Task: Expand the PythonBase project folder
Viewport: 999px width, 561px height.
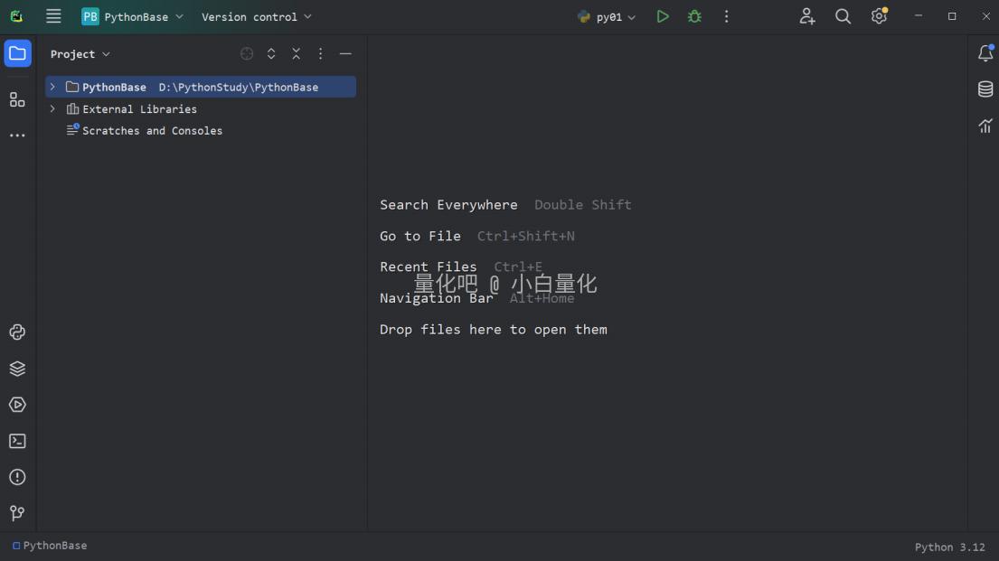Action: (52, 88)
